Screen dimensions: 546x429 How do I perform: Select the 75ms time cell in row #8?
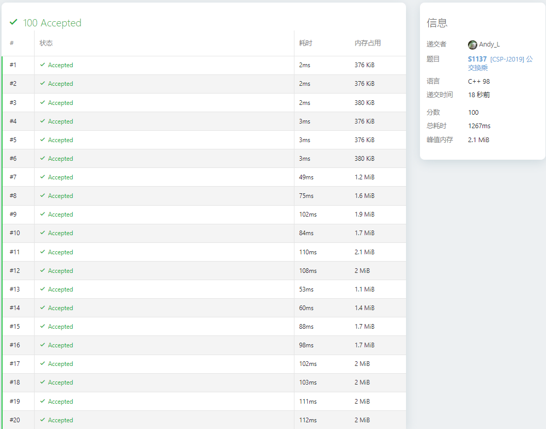pyautogui.click(x=306, y=196)
